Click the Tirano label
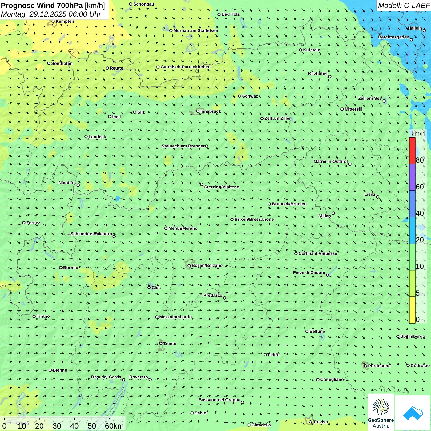 coord(43,316)
